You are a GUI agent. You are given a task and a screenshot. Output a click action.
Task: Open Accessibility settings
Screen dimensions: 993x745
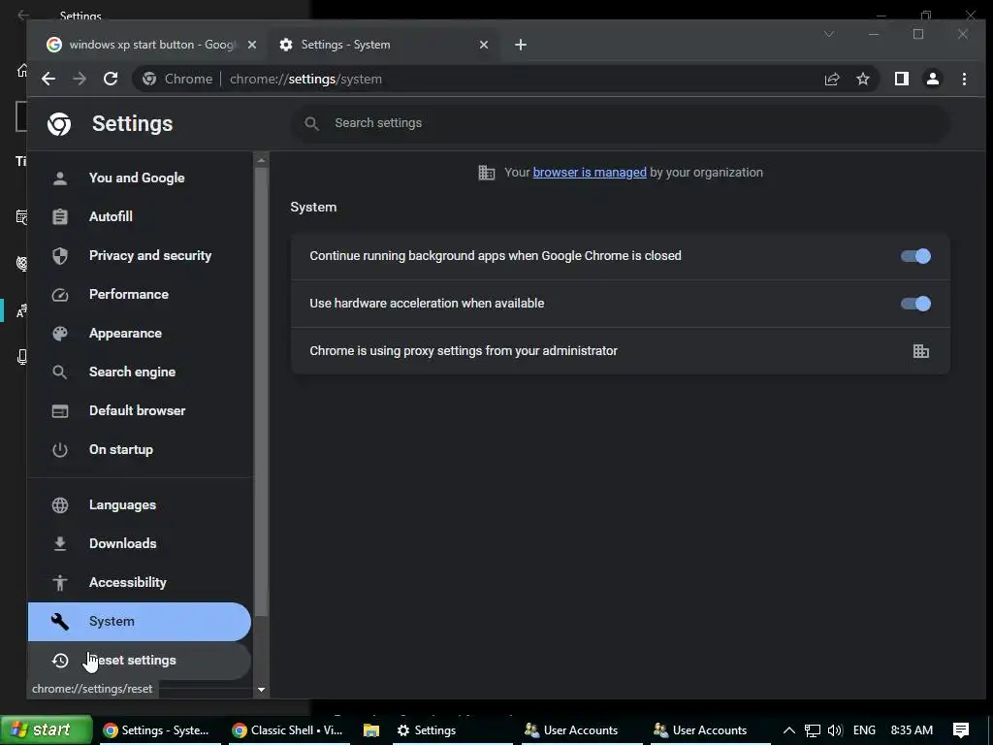tap(140, 582)
